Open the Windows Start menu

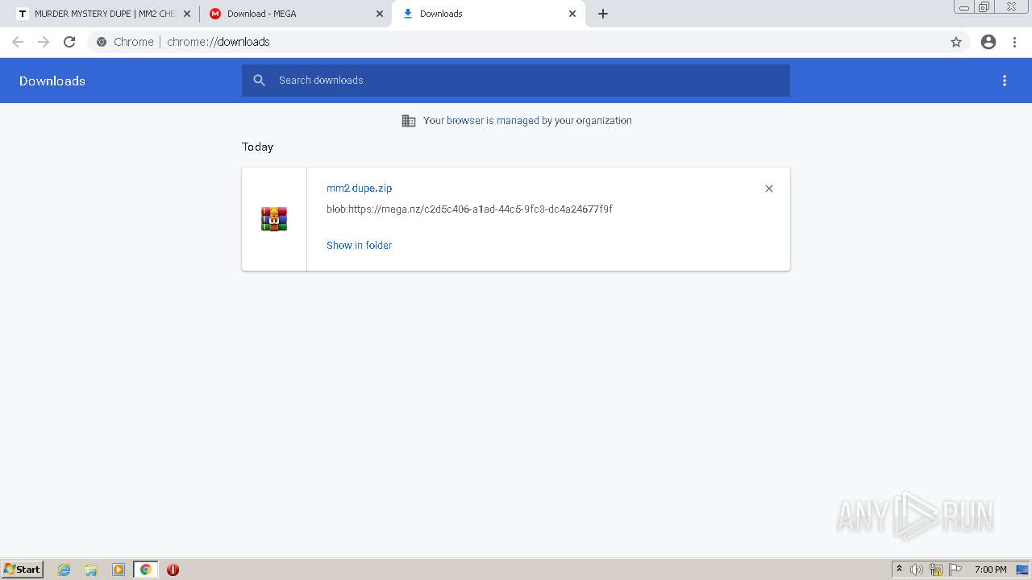click(23, 569)
